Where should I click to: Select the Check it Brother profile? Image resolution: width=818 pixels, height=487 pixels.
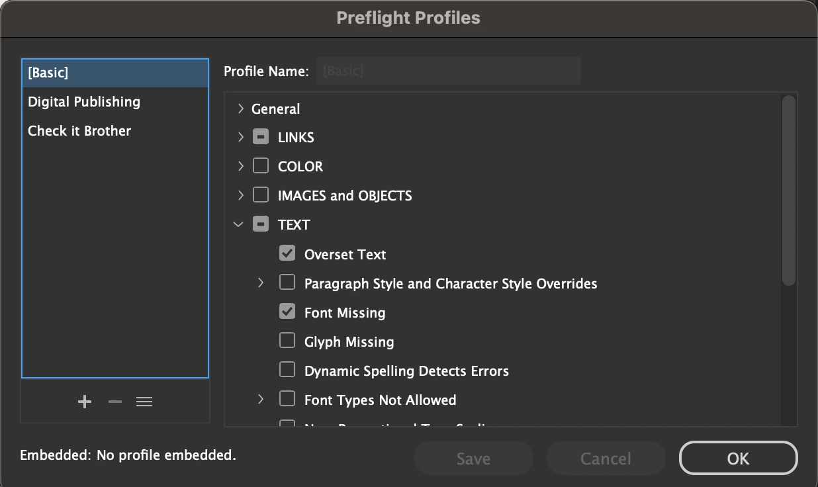(x=79, y=131)
